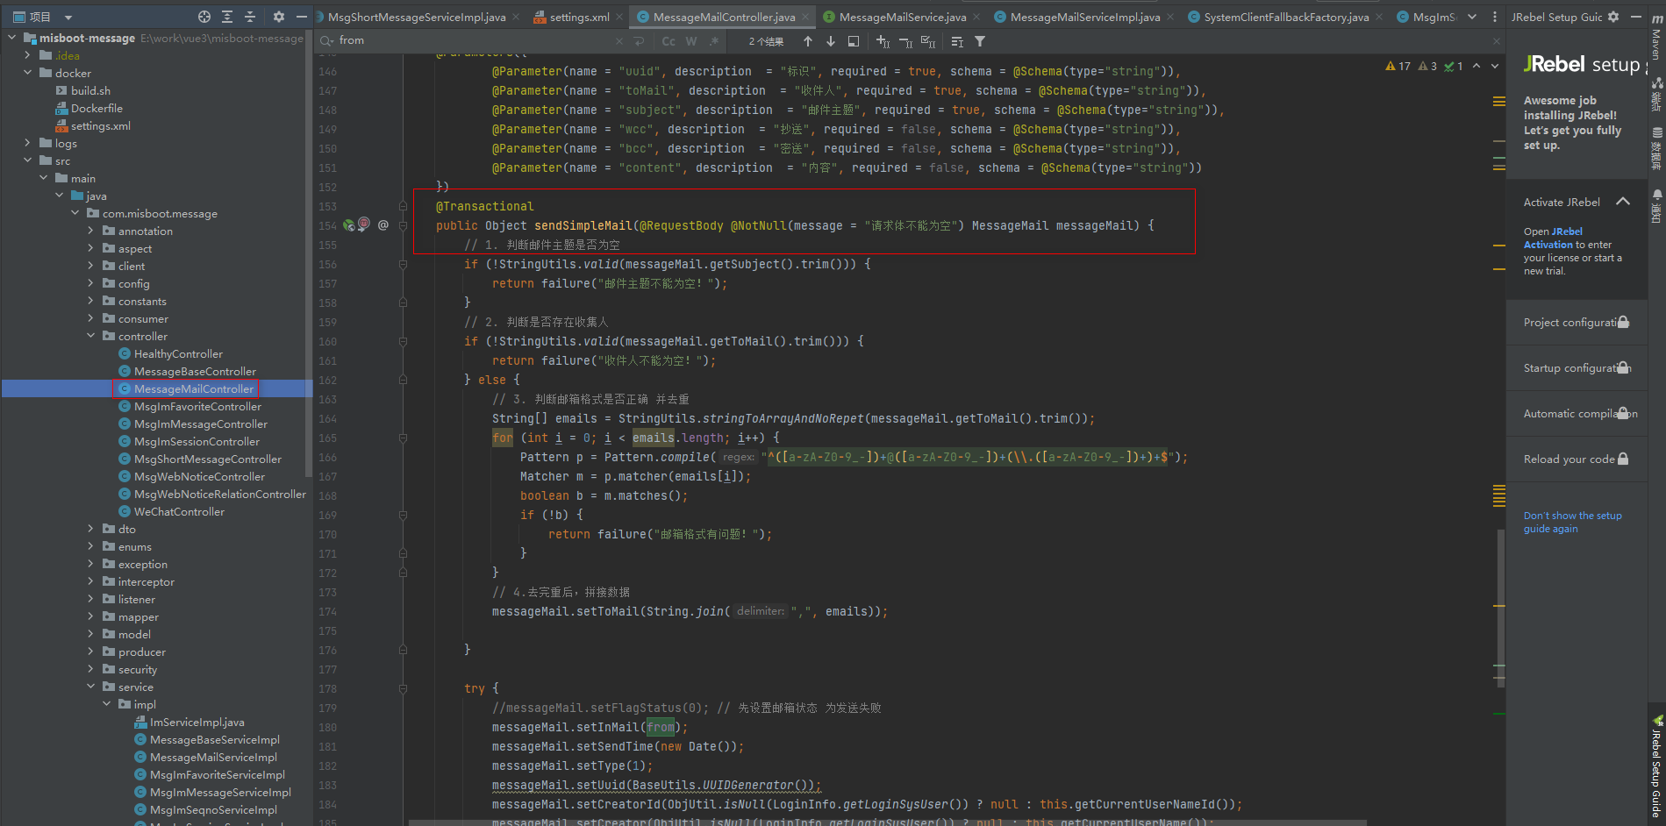Open Project panel settings gear

coord(279,17)
